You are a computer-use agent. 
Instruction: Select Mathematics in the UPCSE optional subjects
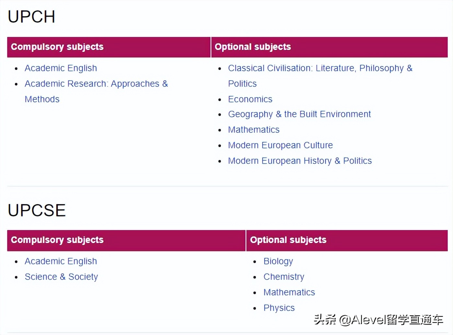coord(289,292)
